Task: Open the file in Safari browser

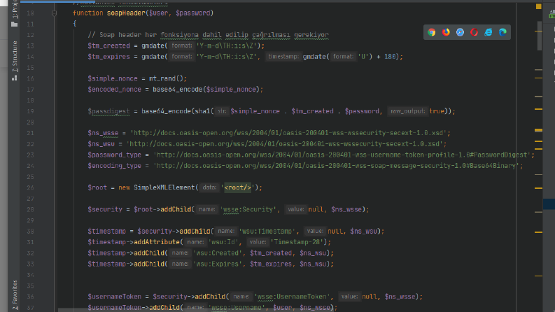Action: pos(460,32)
